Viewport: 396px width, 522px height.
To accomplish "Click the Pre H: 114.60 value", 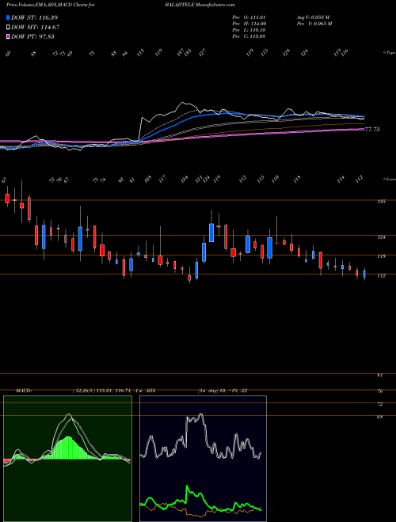I will [x=249, y=24].
